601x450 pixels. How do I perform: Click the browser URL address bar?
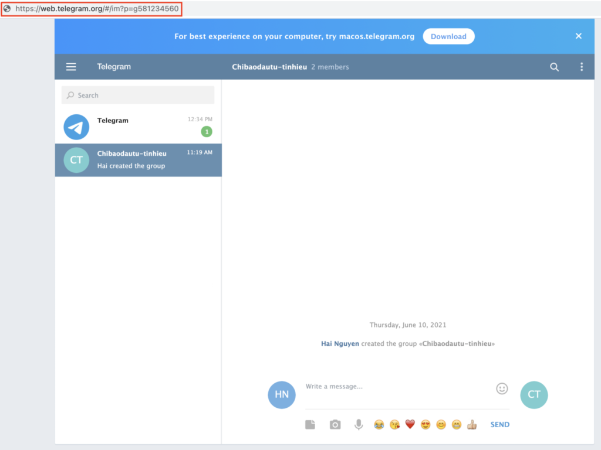click(97, 8)
